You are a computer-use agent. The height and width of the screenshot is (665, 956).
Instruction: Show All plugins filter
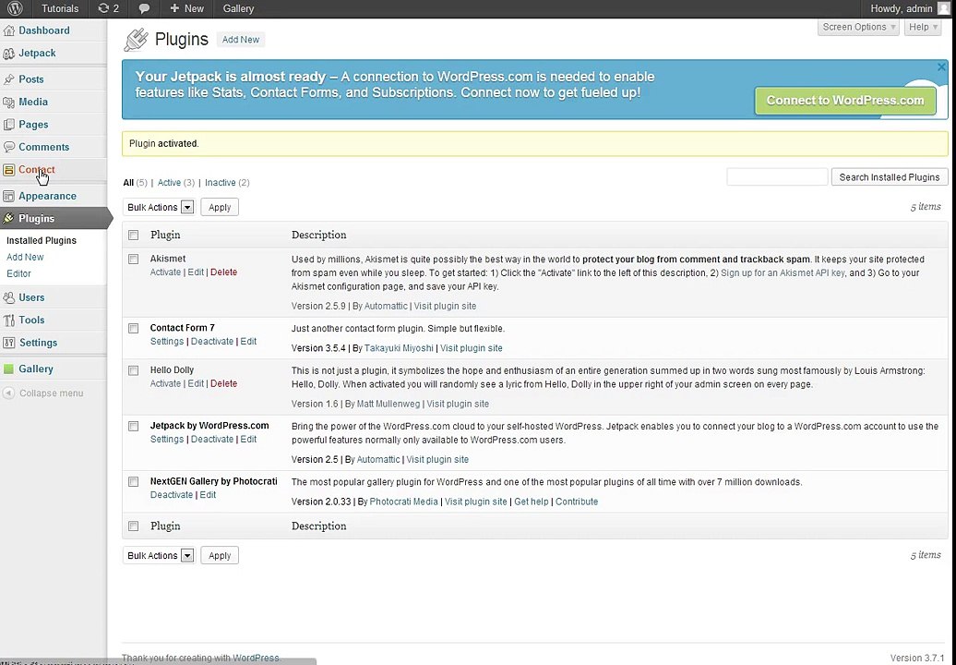[x=128, y=183]
